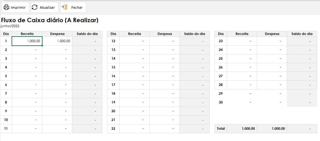Click the total Receita value 1.000,00

[x=242, y=128]
